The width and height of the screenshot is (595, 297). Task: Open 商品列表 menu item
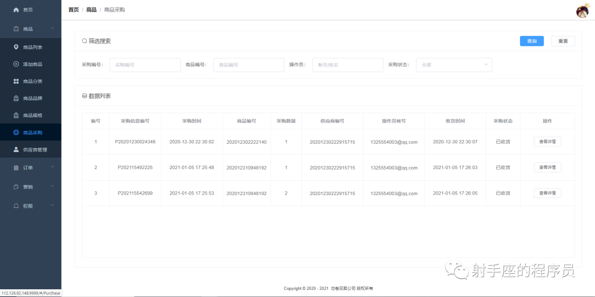(x=31, y=47)
